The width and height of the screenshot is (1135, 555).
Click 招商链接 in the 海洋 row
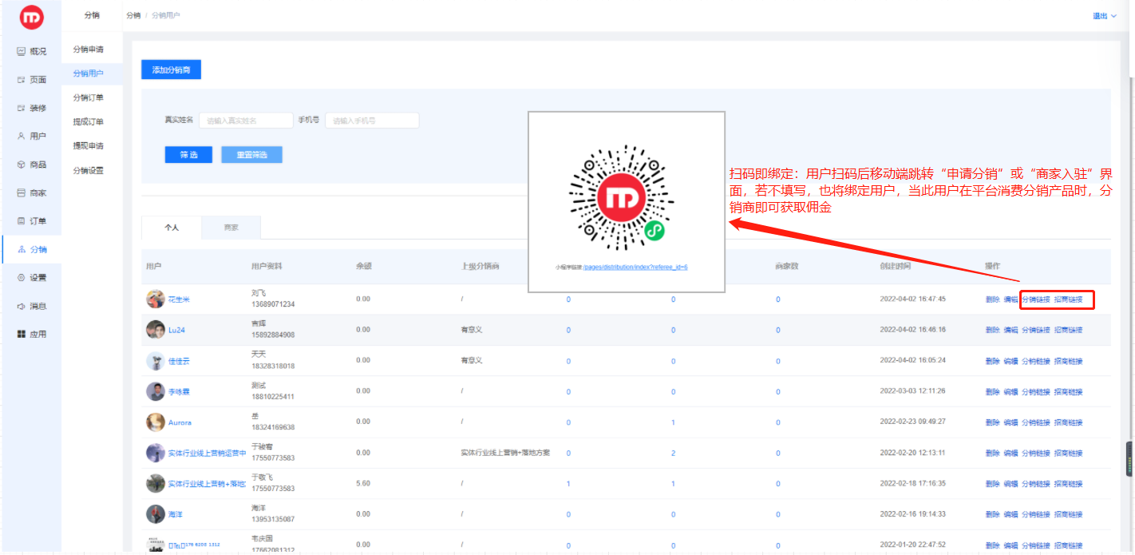pos(1068,514)
